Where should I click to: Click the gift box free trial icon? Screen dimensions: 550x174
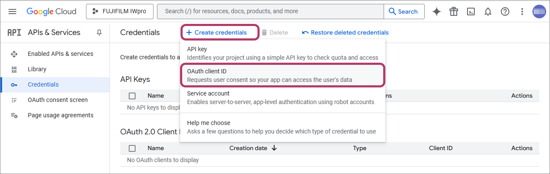pyautogui.click(x=454, y=12)
